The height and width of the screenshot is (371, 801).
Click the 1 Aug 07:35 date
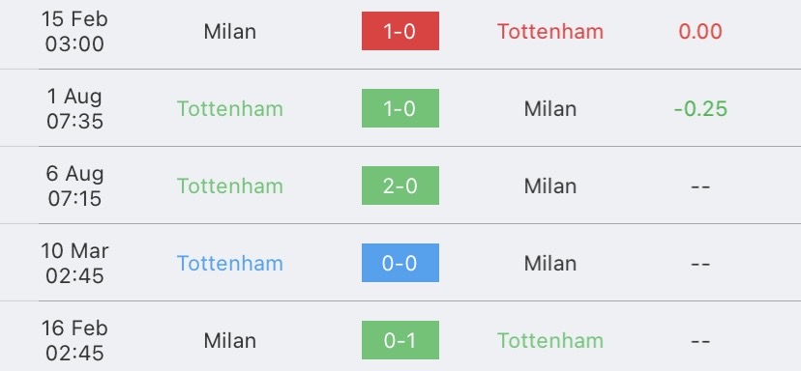tap(74, 108)
